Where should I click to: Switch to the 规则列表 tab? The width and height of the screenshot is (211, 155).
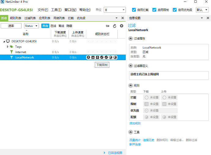(16, 18)
